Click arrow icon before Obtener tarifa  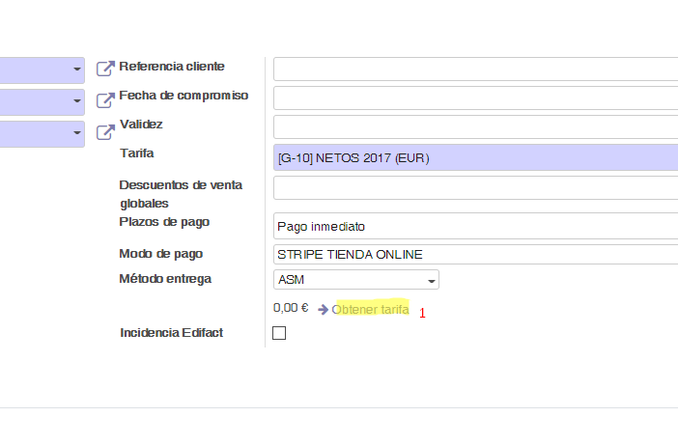point(324,310)
